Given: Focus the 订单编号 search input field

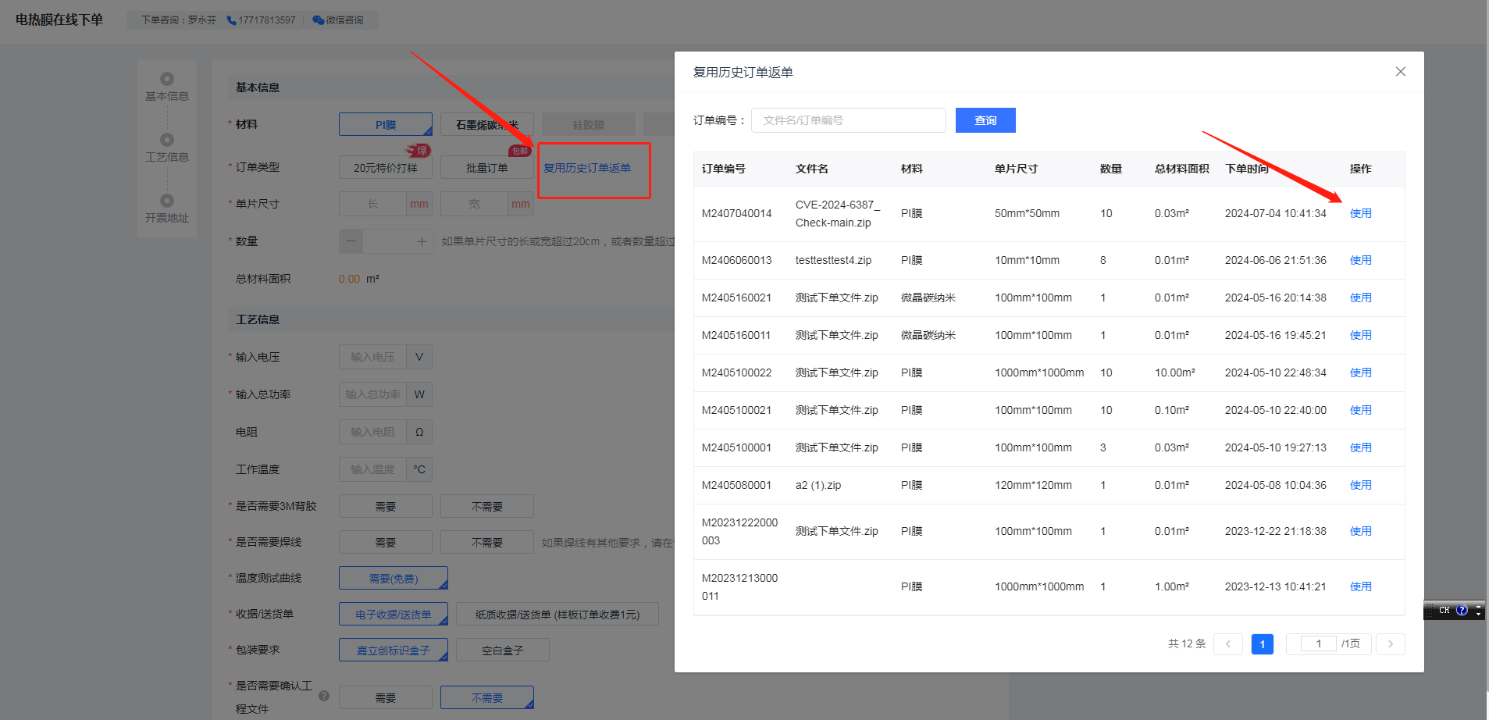Looking at the screenshot, I should point(848,120).
